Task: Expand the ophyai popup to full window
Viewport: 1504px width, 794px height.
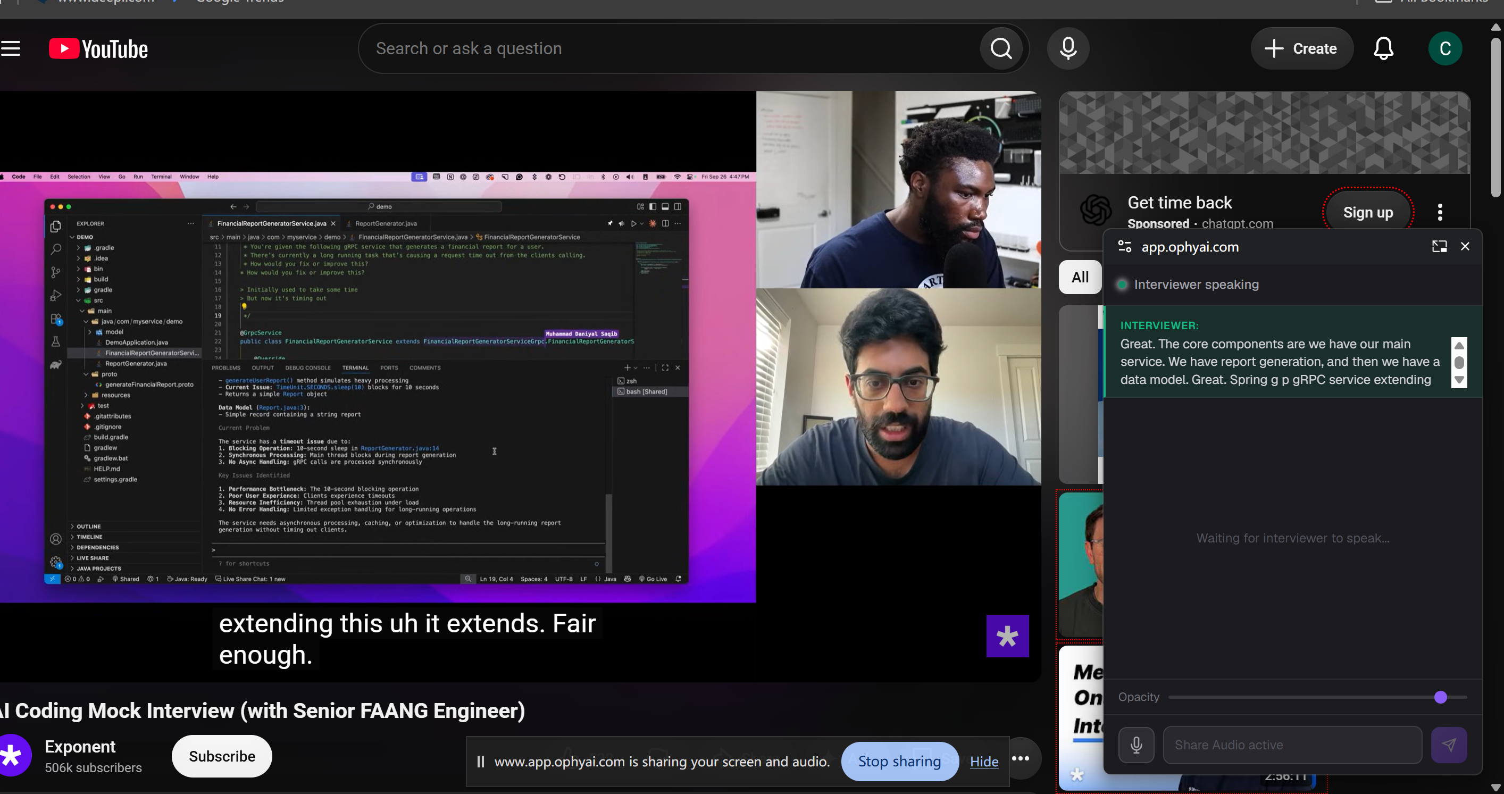Action: tap(1439, 246)
